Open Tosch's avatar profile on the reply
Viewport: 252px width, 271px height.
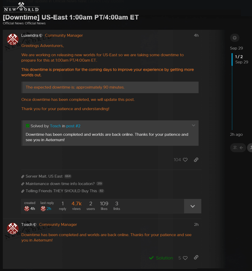[x=13, y=228]
